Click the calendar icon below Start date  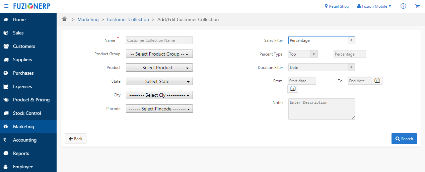(293, 89)
